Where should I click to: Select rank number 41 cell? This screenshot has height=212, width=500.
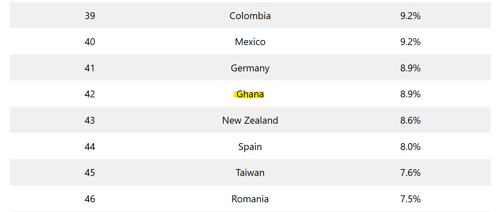point(90,68)
